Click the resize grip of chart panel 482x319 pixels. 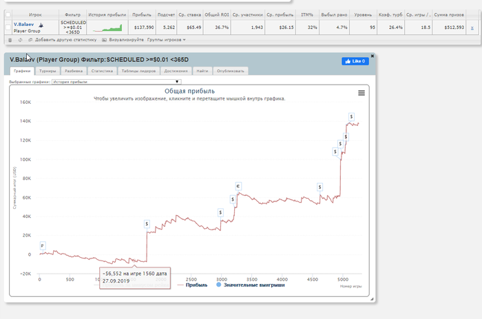tap(372, 299)
